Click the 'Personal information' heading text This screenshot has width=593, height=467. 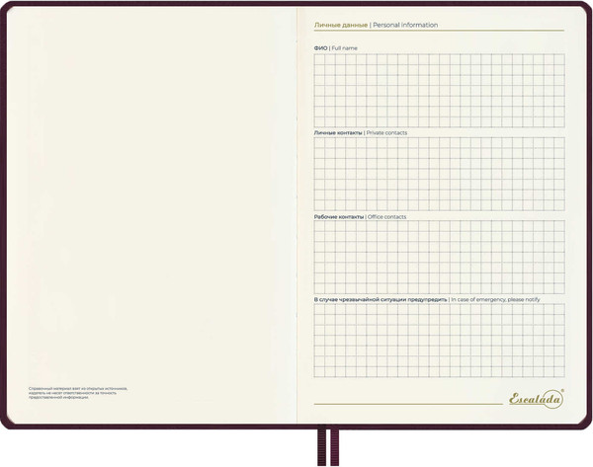pyautogui.click(x=405, y=25)
